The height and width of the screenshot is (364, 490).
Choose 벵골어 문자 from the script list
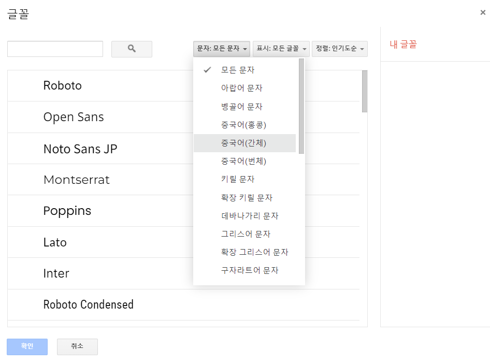pyautogui.click(x=244, y=107)
